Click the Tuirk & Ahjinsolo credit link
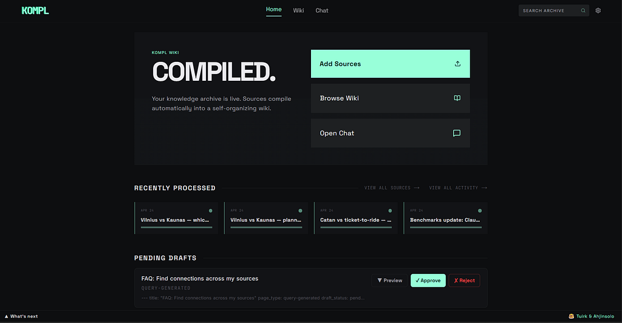 click(591, 316)
